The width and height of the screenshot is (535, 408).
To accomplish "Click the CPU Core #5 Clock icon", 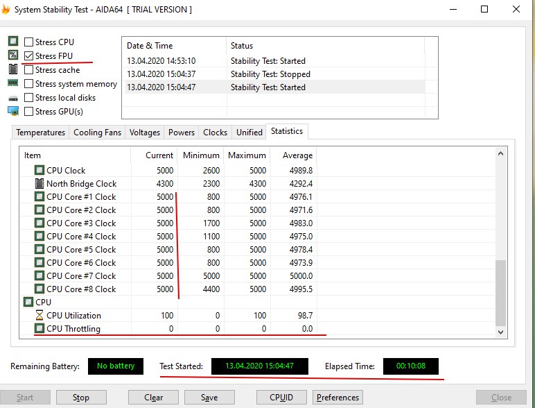I will (40, 249).
